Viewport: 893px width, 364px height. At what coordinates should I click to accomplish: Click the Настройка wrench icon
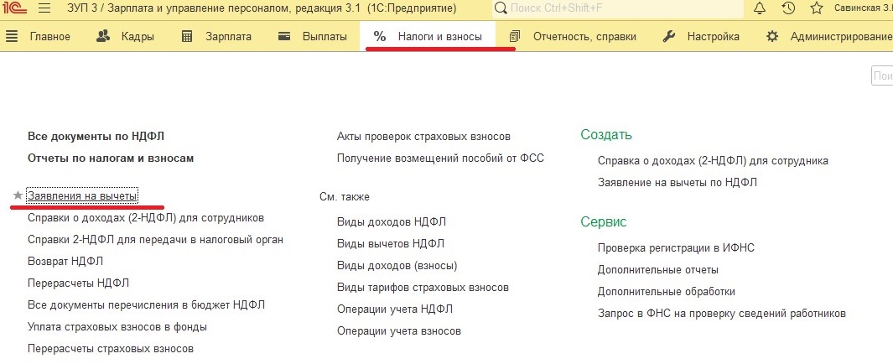pyautogui.click(x=669, y=36)
